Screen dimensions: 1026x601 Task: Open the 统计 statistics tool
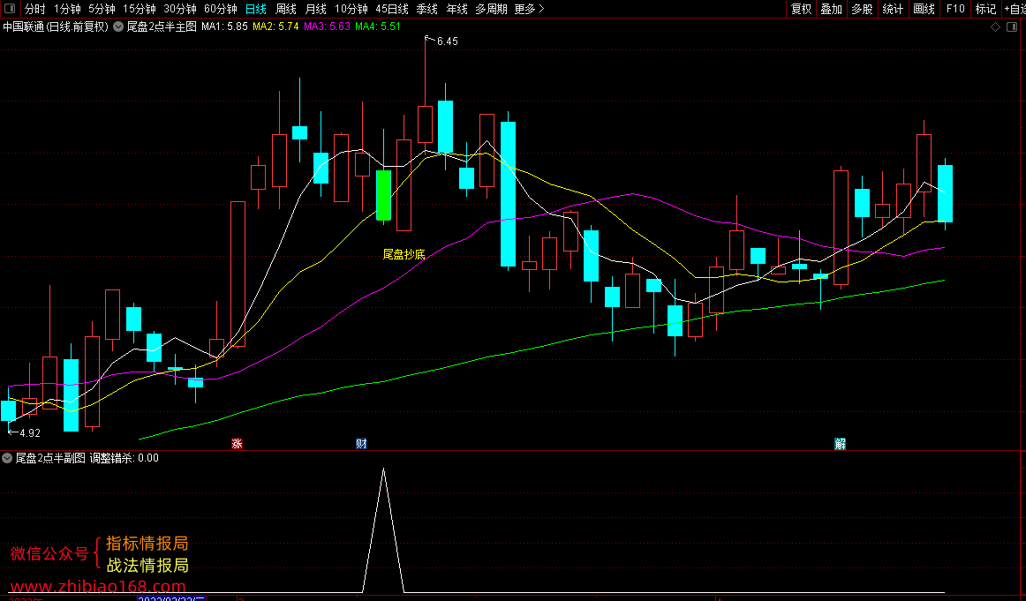[893, 9]
